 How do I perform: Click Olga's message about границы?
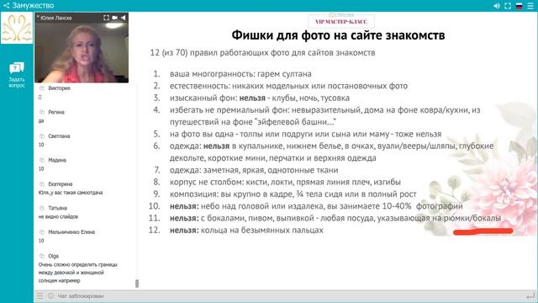[78, 273]
